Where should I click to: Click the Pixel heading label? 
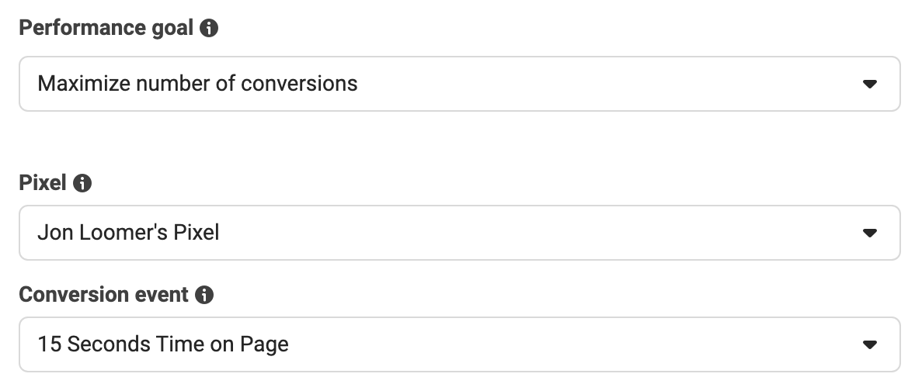(x=43, y=183)
